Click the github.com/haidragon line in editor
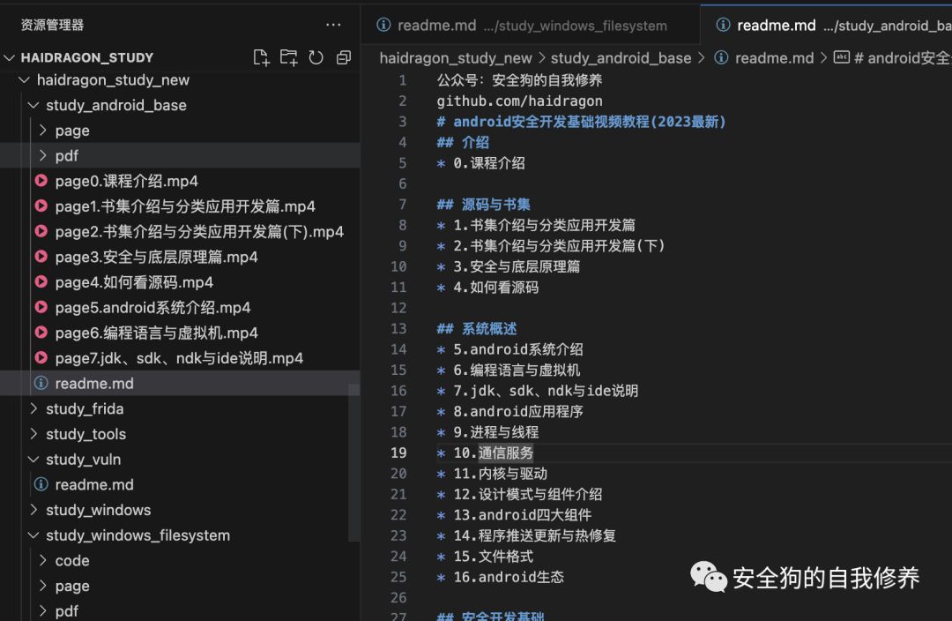 pyautogui.click(x=520, y=101)
